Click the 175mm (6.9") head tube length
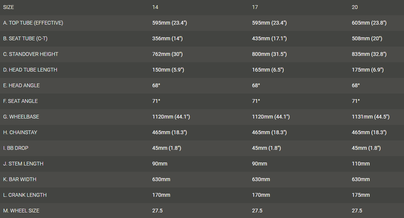 click(367, 70)
